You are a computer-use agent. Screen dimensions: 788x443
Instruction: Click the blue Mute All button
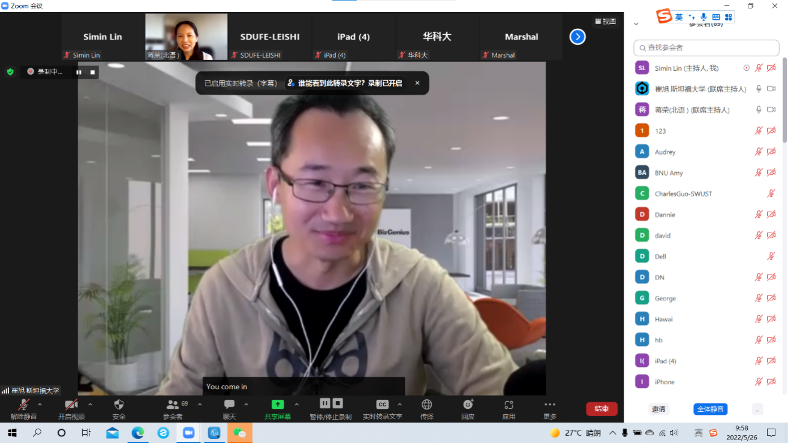pos(710,409)
